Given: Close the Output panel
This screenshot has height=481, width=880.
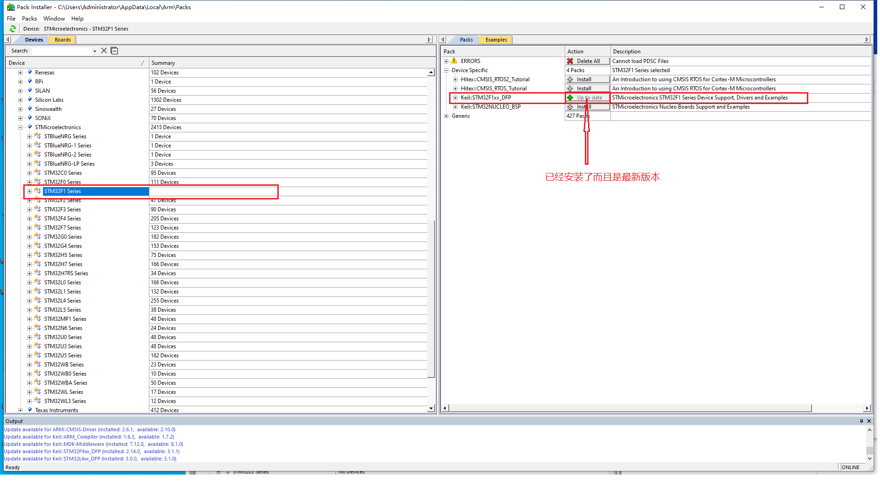Looking at the screenshot, I should 869,421.
